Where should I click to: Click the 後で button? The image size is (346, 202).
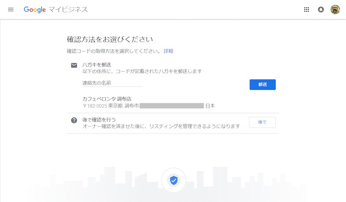pyautogui.click(x=262, y=122)
